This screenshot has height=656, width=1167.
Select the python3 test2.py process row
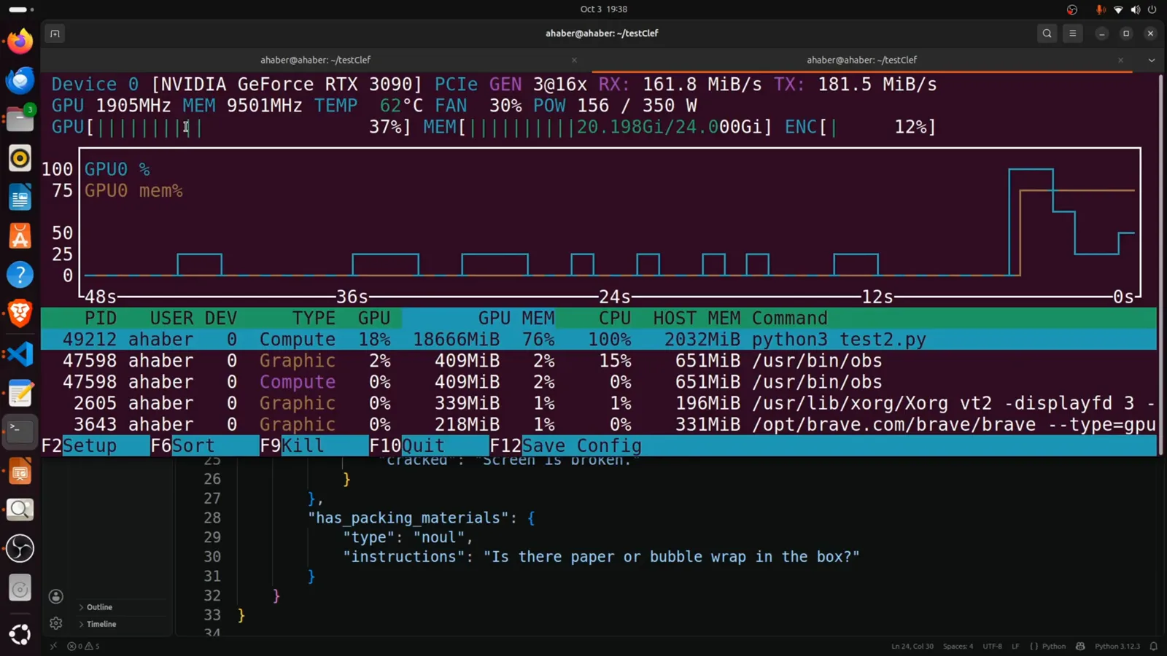598,340
